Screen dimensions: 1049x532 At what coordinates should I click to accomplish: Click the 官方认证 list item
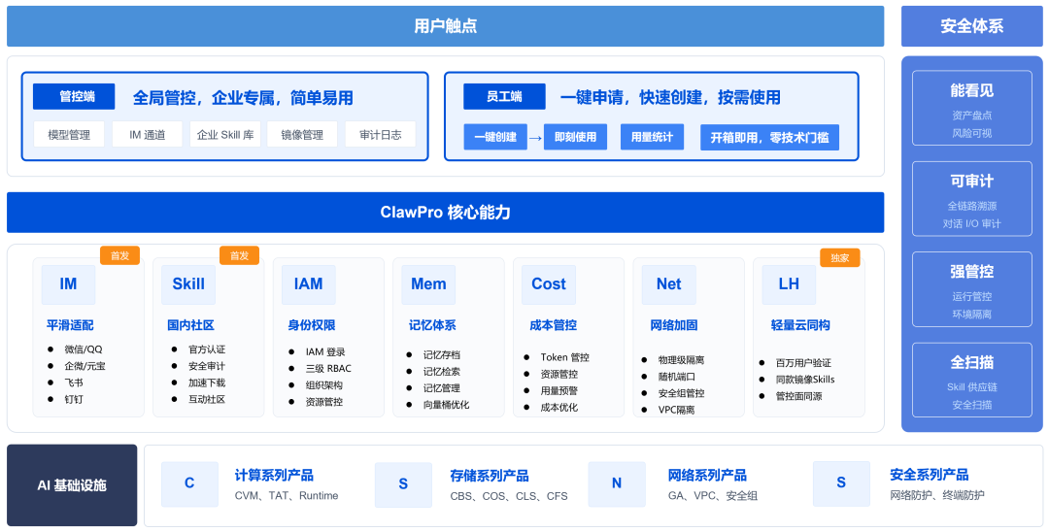(207, 349)
